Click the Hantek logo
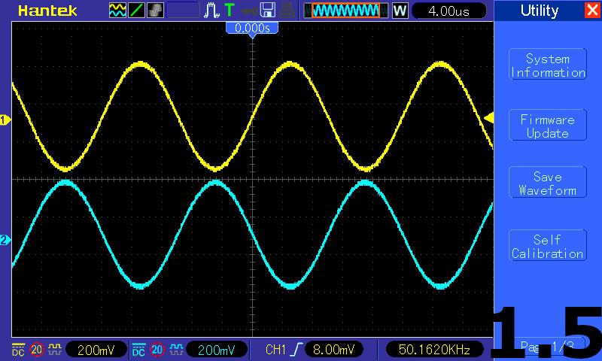The width and height of the screenshot is (602, 361). 47,11
